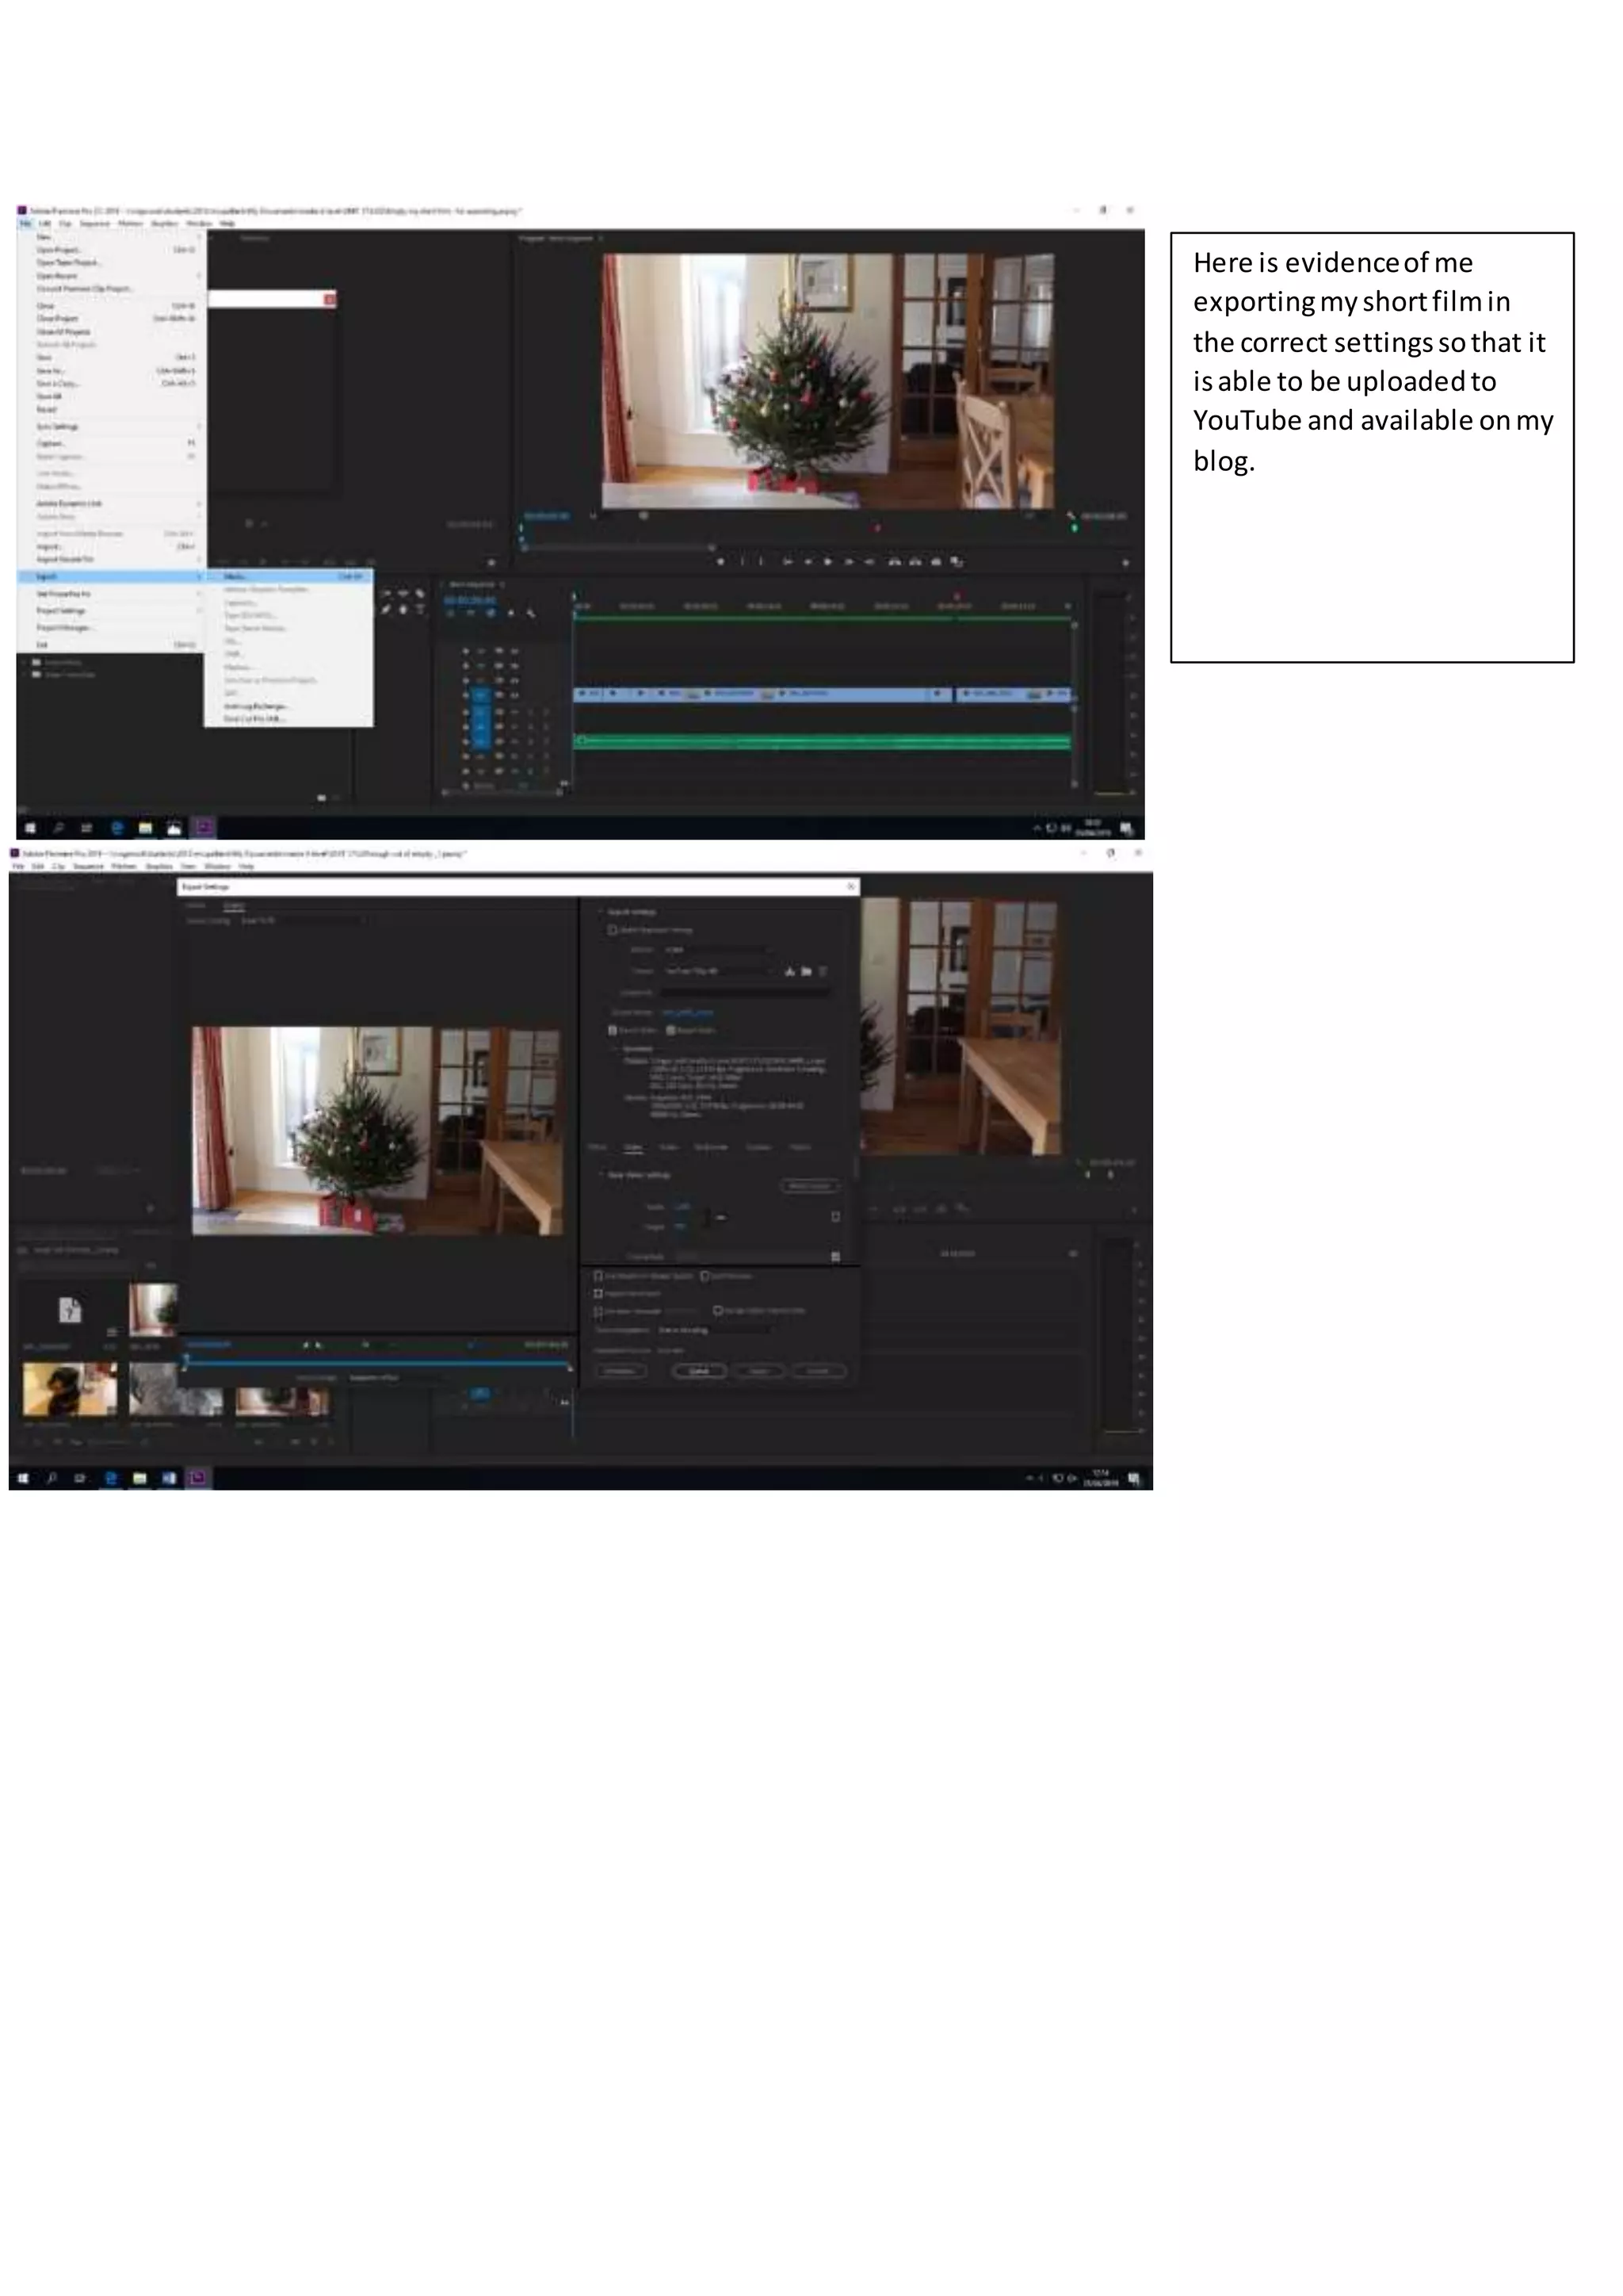
Task: Click the Match Source button
Action: [x=809, y=1186]
